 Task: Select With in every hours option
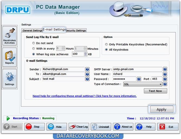pyautogui.click(x=33, y=49)
